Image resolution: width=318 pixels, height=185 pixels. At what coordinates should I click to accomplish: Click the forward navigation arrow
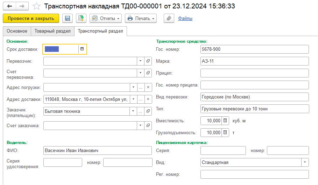coord(22,6)
